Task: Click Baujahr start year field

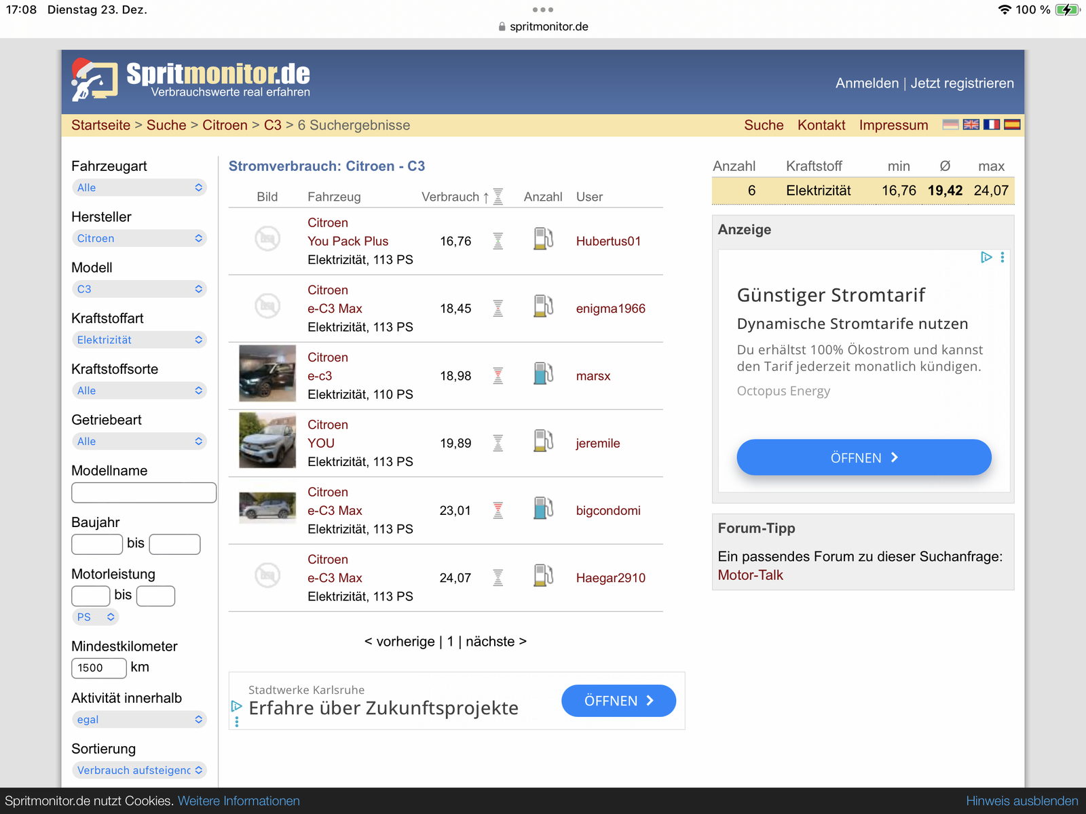Action: click(x=97, y=544)
